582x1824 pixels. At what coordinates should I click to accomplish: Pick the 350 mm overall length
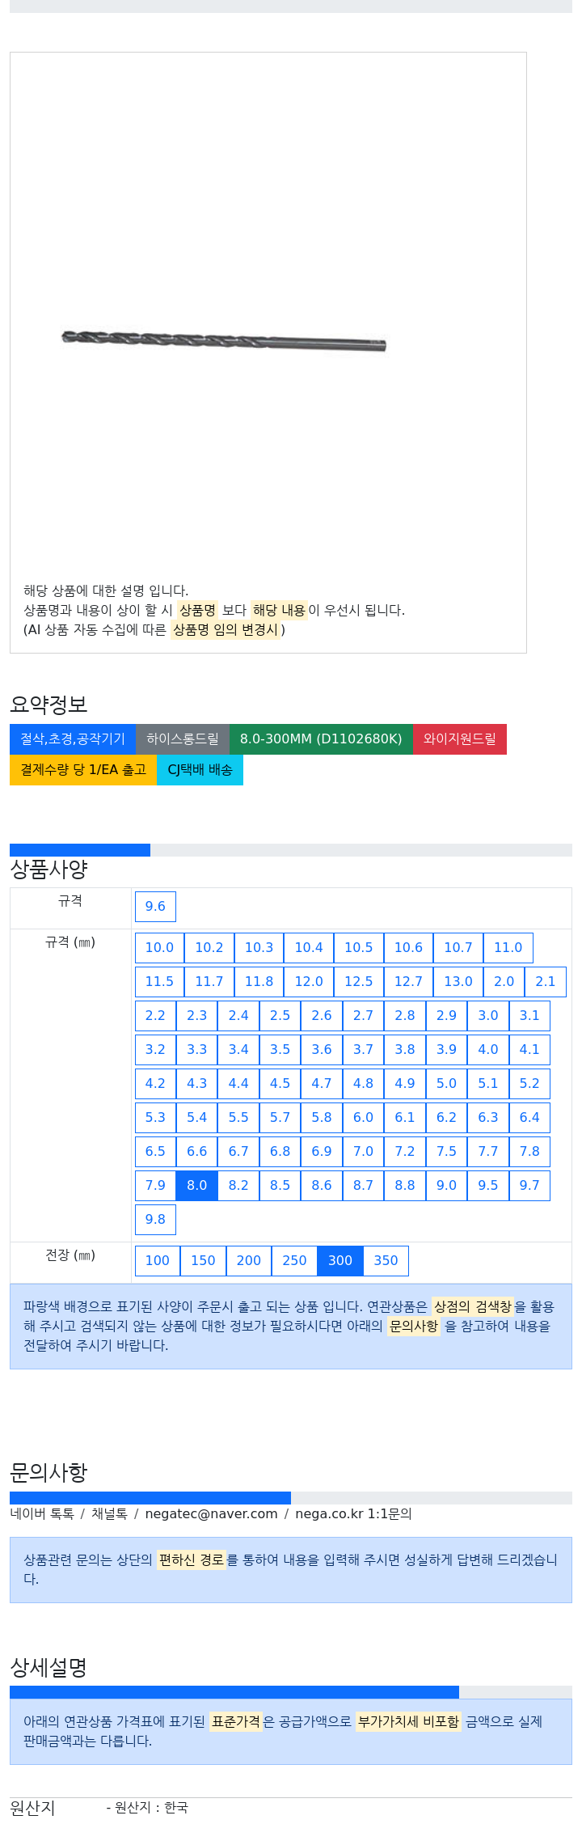[x=386, y=1260]
